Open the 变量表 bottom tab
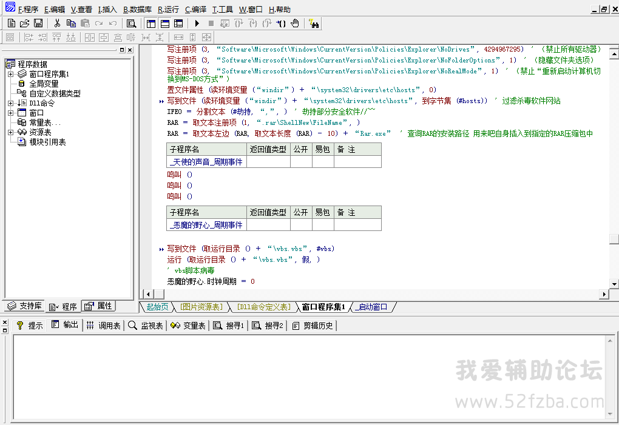Image resolution: width=619 pixels, height=425 pixels. click(x=188, y=326)
